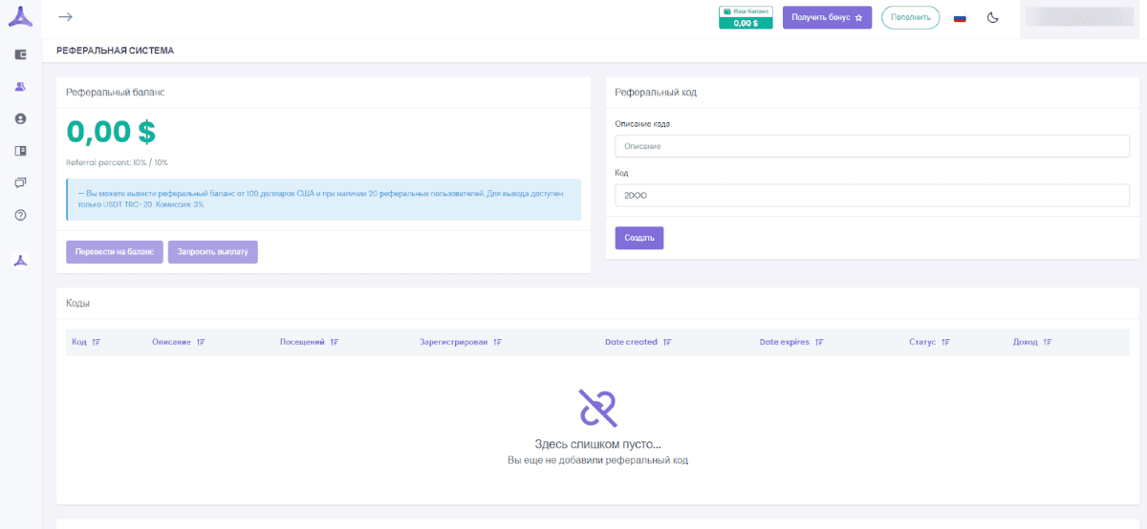Click the "Получить бонус" button
This screenshot has height=529, width=1147.
827,17
